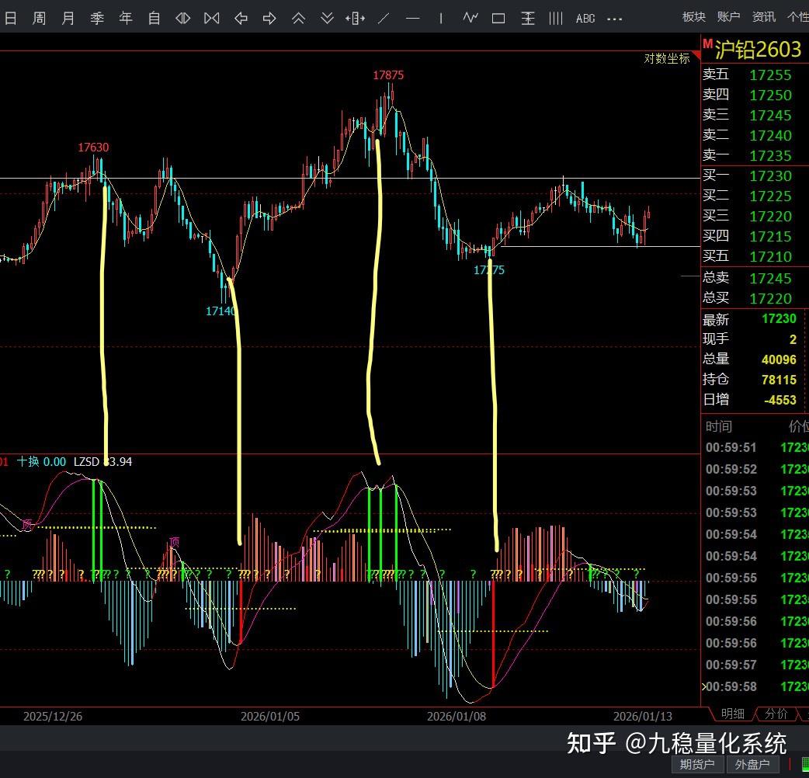Open the 账户 account menu
The image size is (809, 778).
[x=728, y=16]
